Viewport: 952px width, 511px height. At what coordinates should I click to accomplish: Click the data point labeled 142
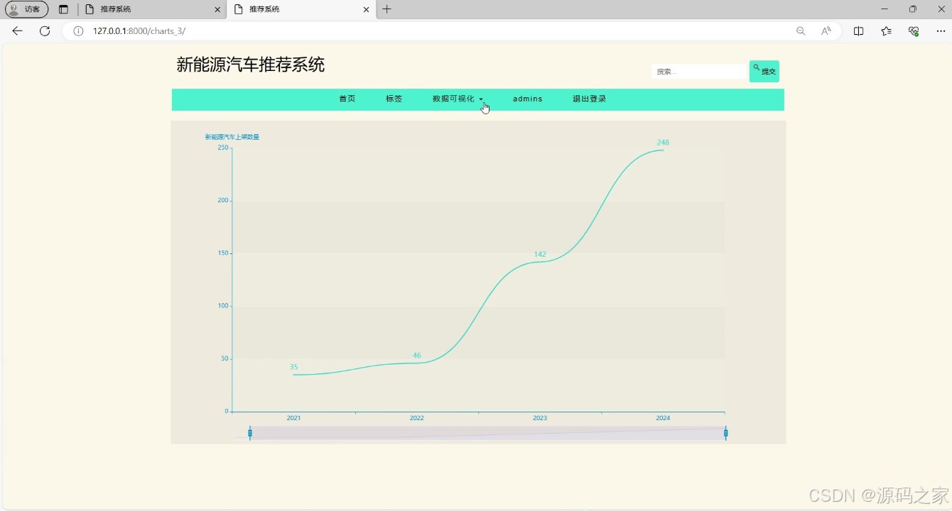(540, 262)
